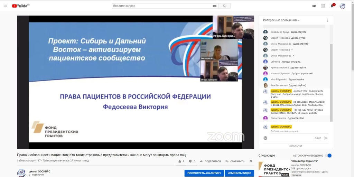
Task: Open account avatar menu at top right
Action: click(342, 6)
